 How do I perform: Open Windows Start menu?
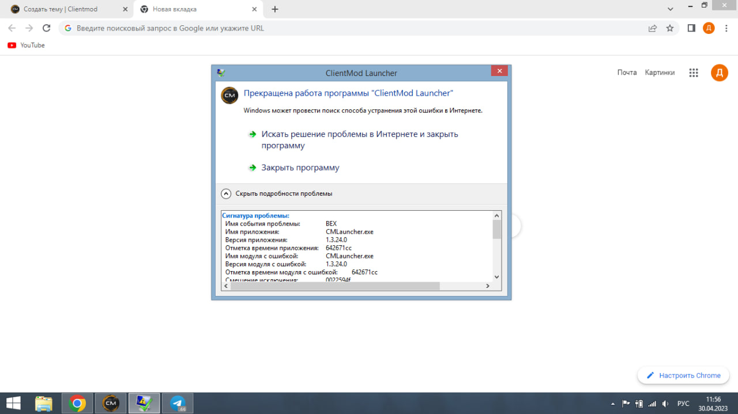point(13,403)
